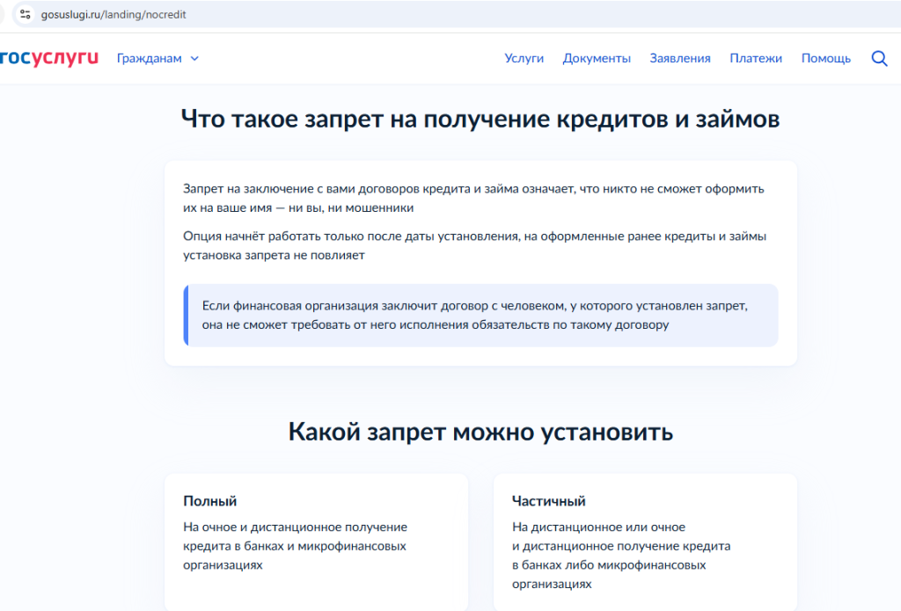Screen dimensions: 901x611
Task: Click the "Полный" card description text
Action: pyautogui.click(x=292, y=545)
